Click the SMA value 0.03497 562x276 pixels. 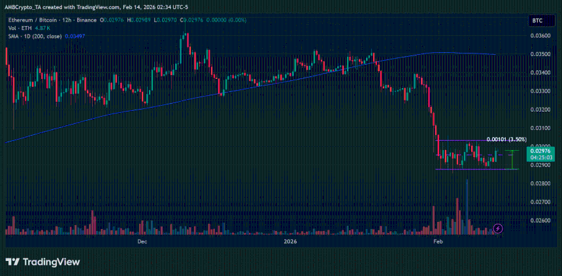[76, 36]
